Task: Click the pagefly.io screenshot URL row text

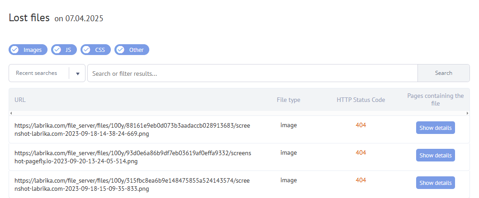Action: coord(133,157)
